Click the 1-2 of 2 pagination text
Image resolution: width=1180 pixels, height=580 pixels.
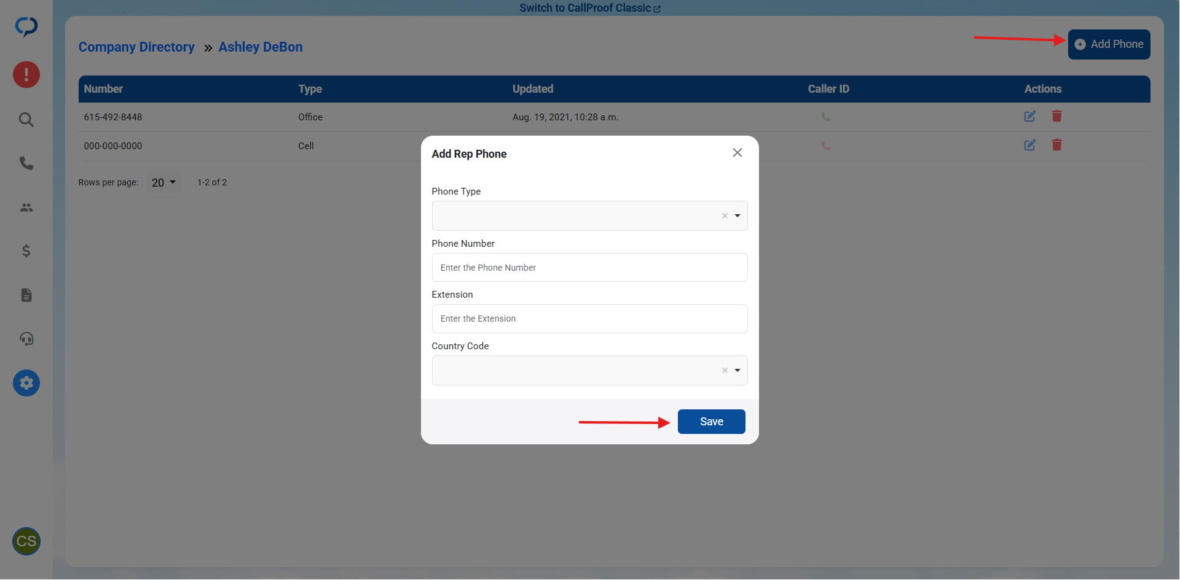[212, 182]
